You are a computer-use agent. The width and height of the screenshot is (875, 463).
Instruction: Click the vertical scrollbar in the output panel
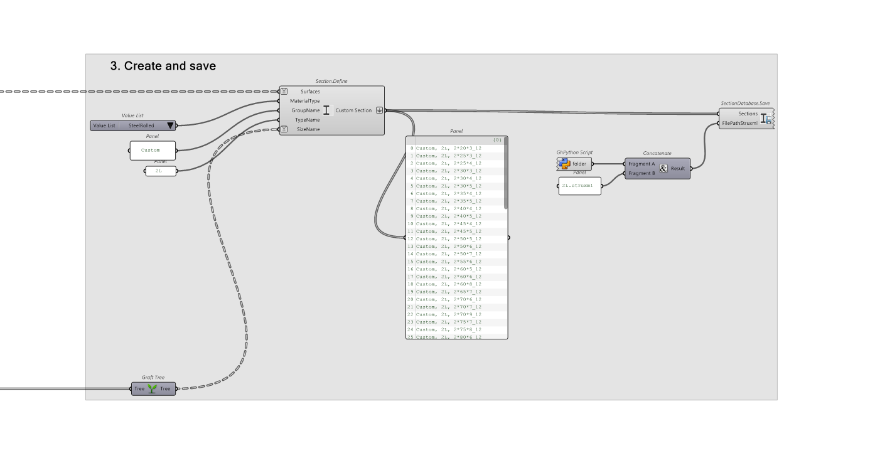tap(505, 176)
